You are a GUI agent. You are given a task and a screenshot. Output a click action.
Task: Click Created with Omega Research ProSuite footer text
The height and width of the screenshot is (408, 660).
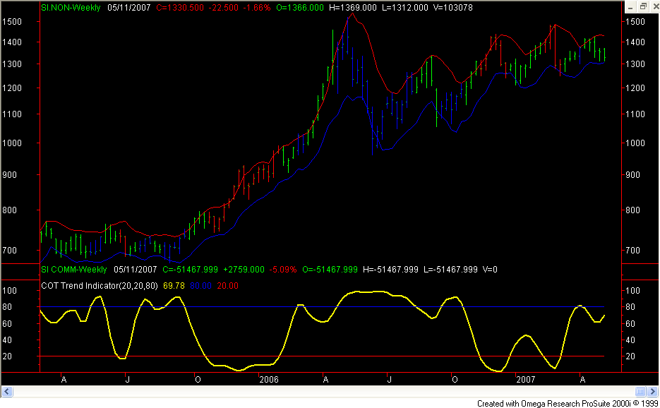[x=568, y=403]
